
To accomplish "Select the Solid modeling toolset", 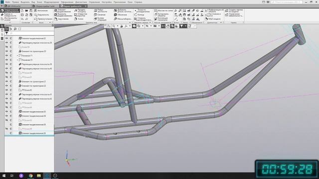I will [10, 10].
